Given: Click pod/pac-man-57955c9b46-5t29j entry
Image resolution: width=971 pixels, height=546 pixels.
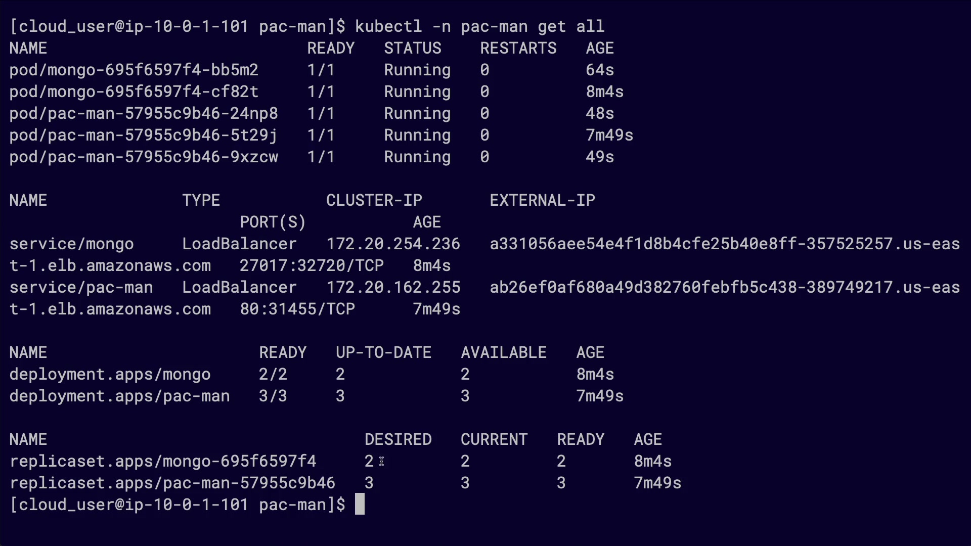Looking at the screenshot, I should coord(144,135).
